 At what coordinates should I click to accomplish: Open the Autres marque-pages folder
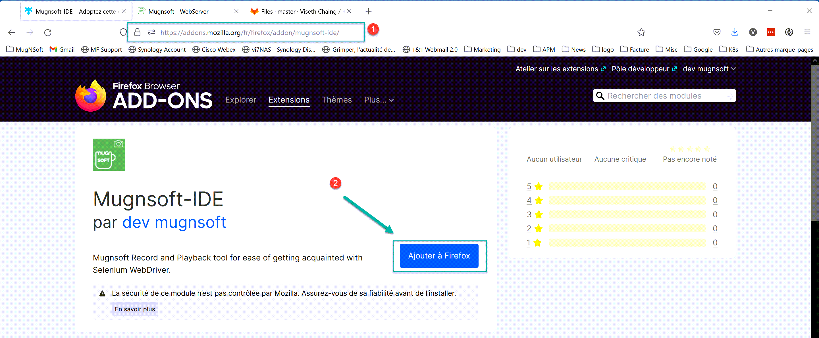pyautogui.click(x=780, y=49)
